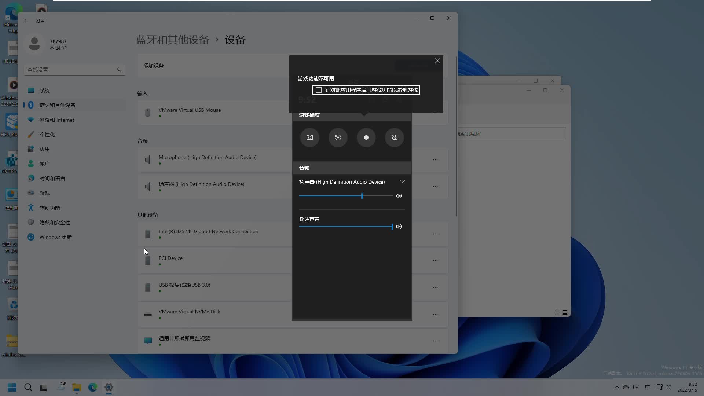Screen dimensions: 704x396
Task: Open Windows 更新 from the sidebar
Action: (55, 237)
